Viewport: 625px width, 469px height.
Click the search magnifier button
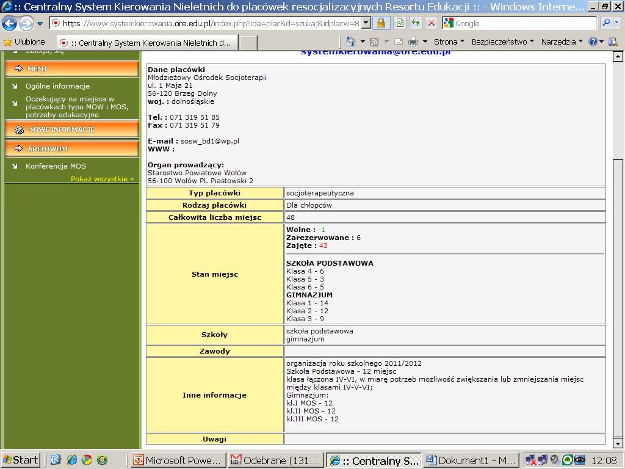[x=606, y=23]
